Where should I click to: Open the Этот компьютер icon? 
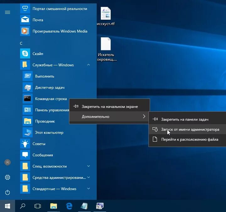(x=28, y=132)
